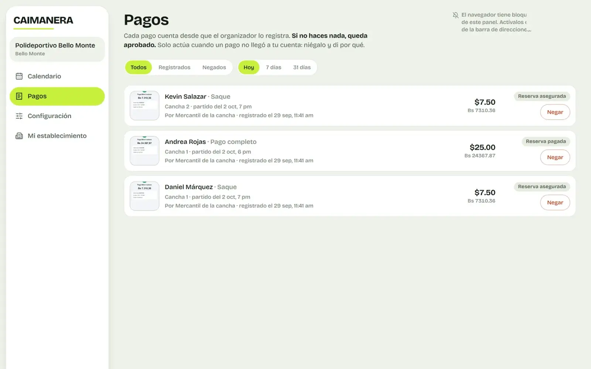Select the Pagos receipt icon
591x369 pixels.
click(19, 96)
